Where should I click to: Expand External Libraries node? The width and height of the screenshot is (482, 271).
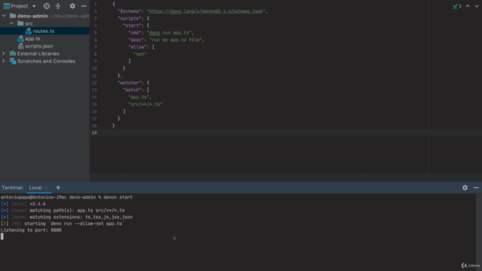coord(4,53)
